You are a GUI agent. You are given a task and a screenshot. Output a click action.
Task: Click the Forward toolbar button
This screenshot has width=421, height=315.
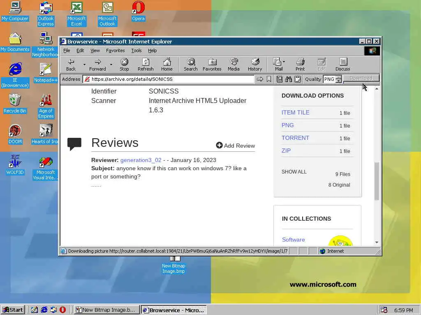98,64
